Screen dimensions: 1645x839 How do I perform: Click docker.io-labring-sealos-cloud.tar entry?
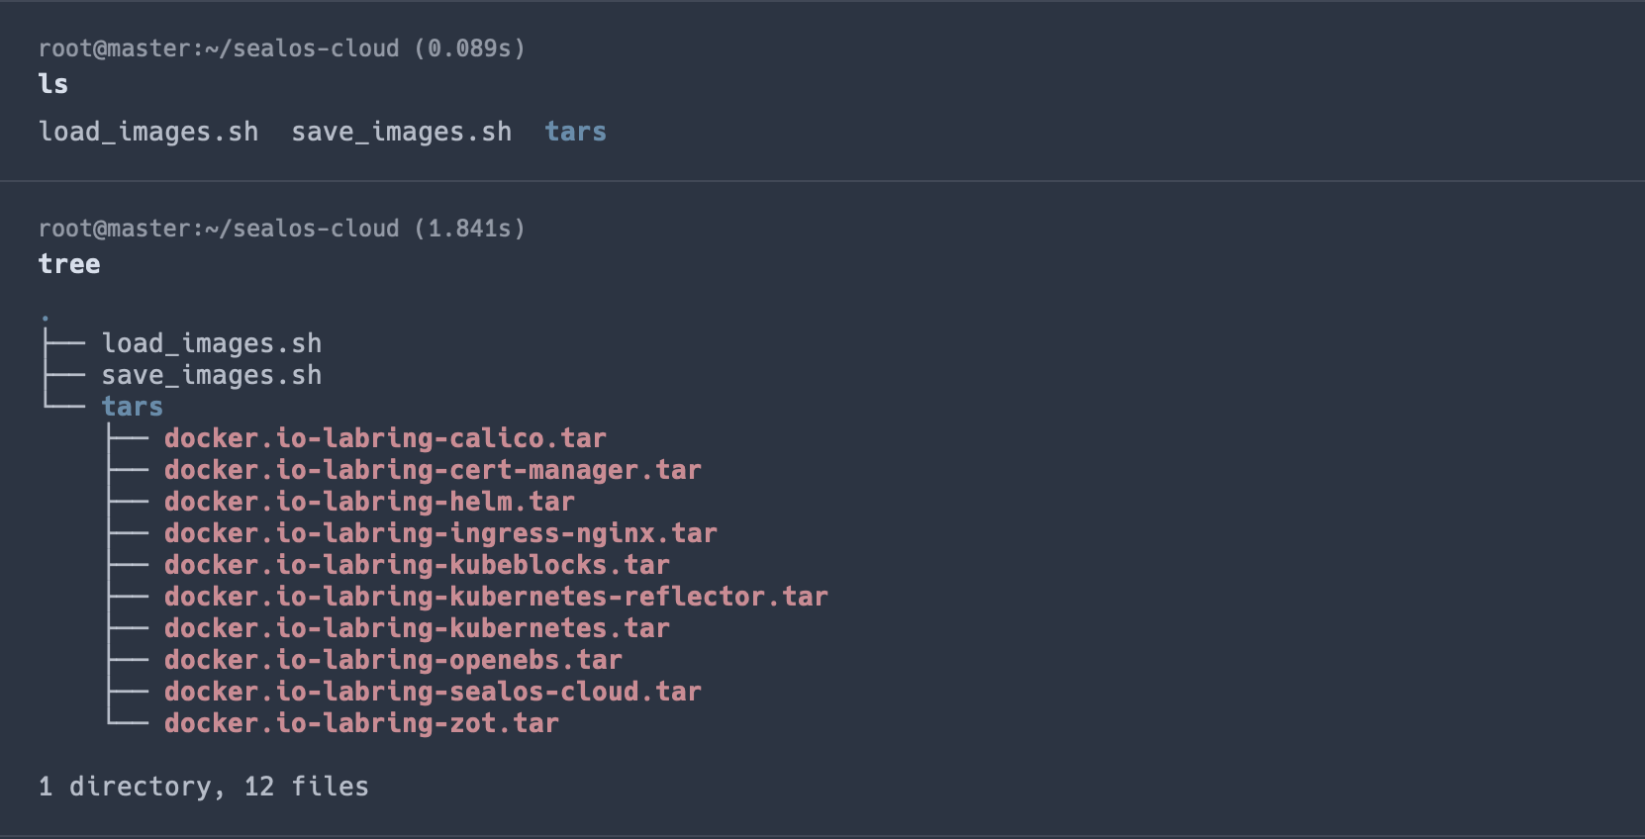[x=433, y=692]
